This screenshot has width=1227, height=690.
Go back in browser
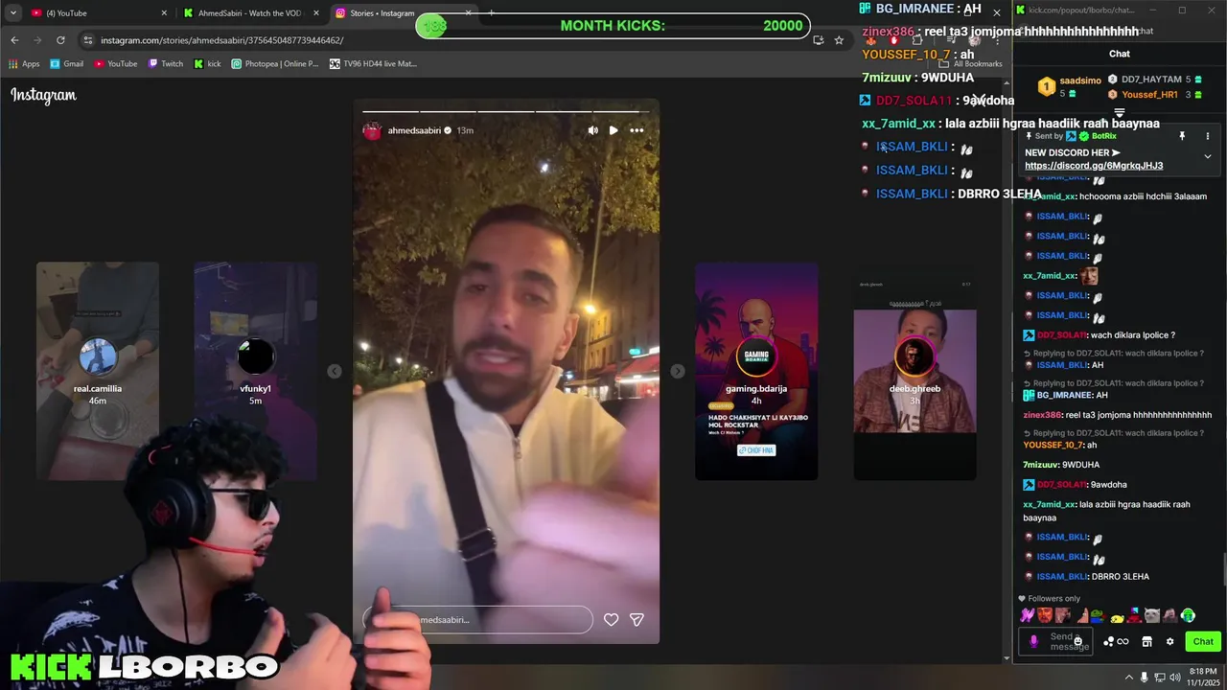[14, 40]
